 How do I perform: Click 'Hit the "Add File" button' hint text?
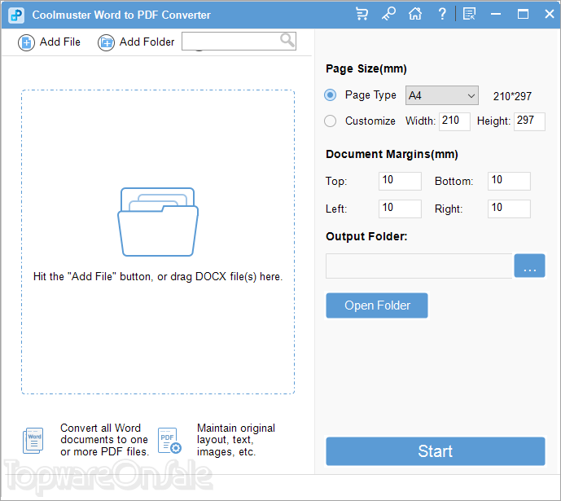(x=158, y=277)
